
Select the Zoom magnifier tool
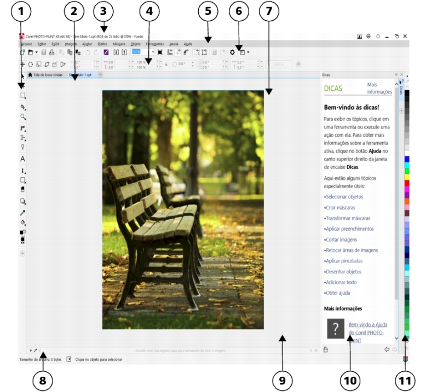click(x=23, y=117)
